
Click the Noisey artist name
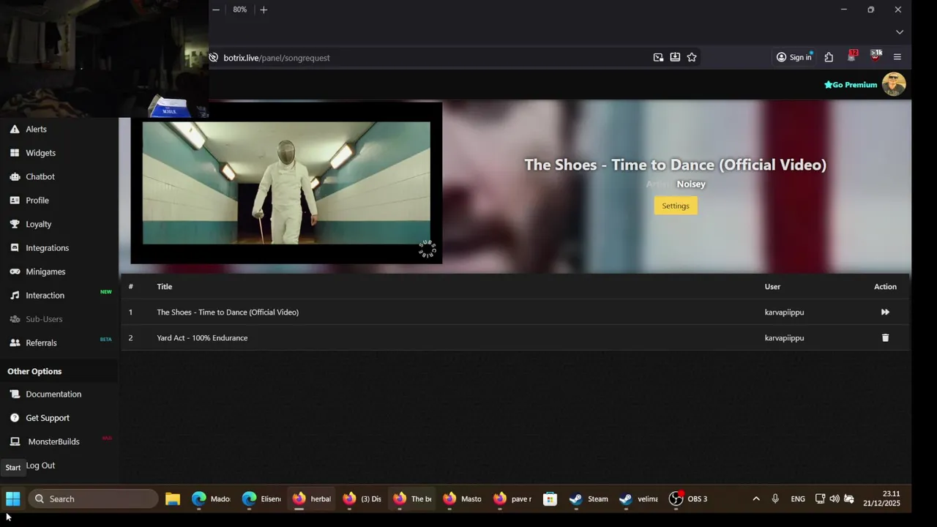point(691,184)
